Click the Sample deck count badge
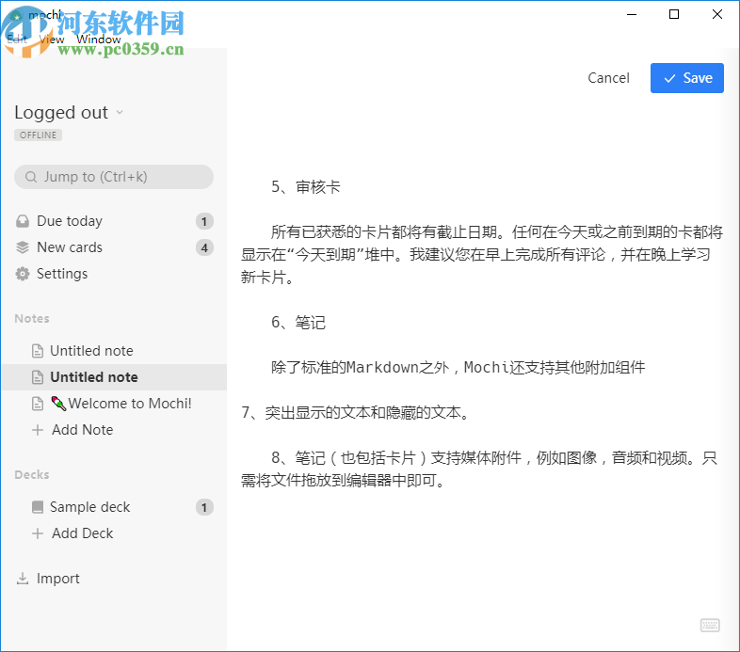The image size is (740, 652). click(x=204, y=507)
